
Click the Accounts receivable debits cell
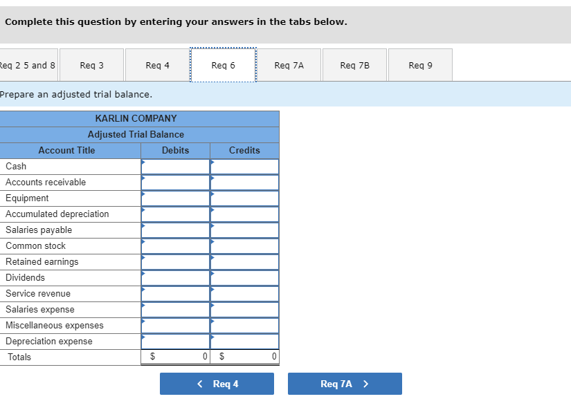[x=175, y=182]
